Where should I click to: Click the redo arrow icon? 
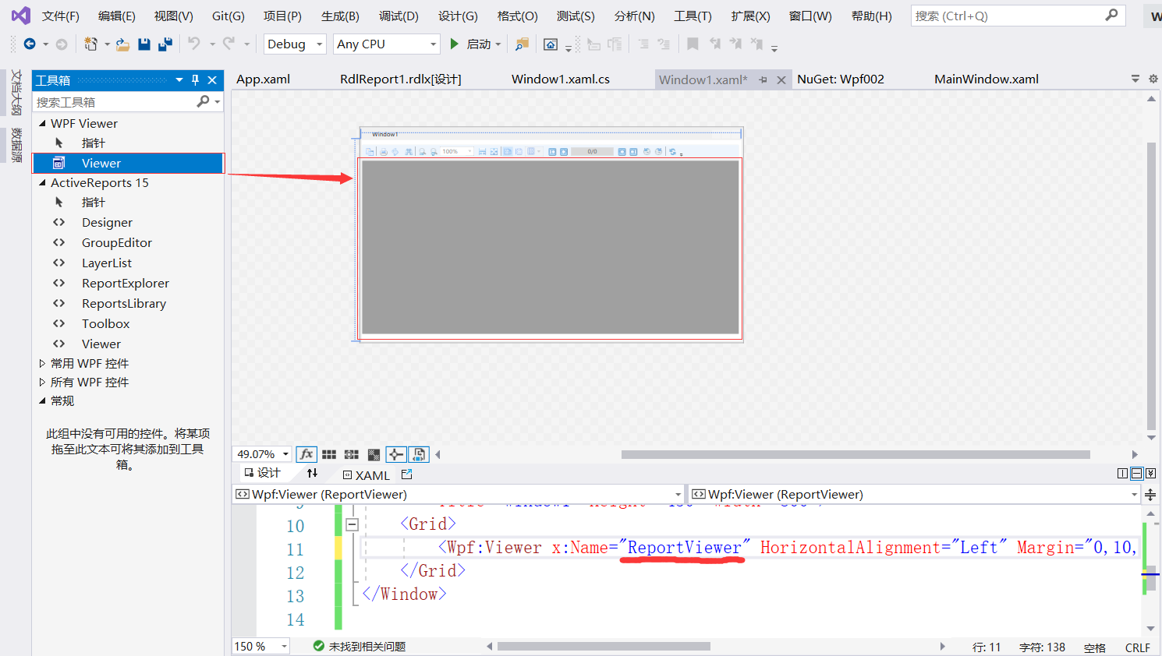[x=229, y=44]
